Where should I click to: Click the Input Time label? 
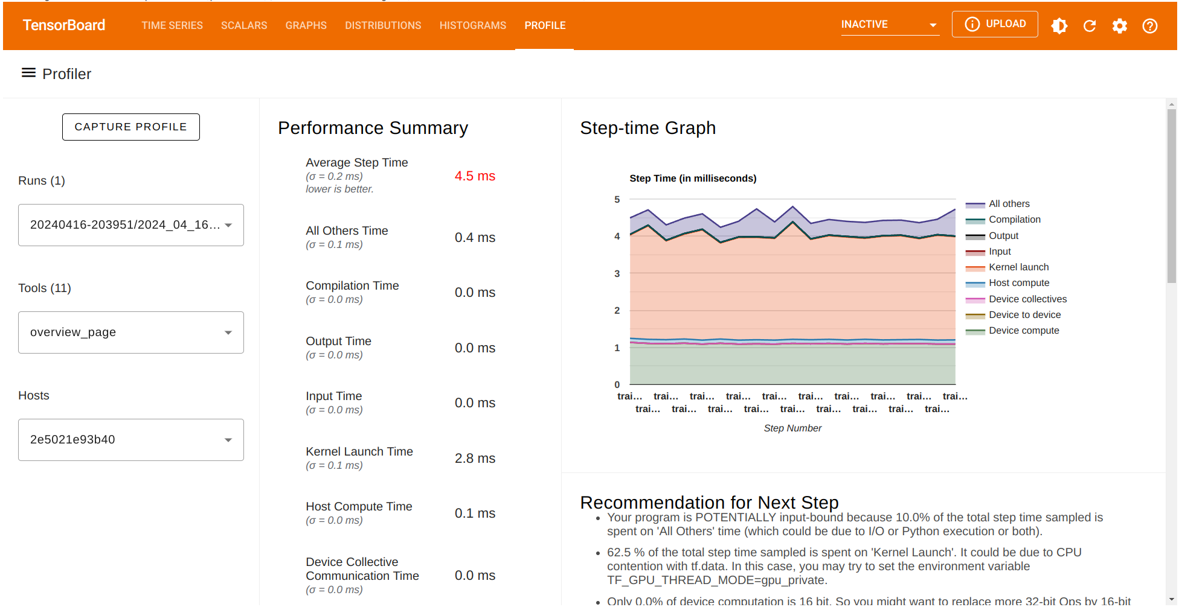[333, 396]
